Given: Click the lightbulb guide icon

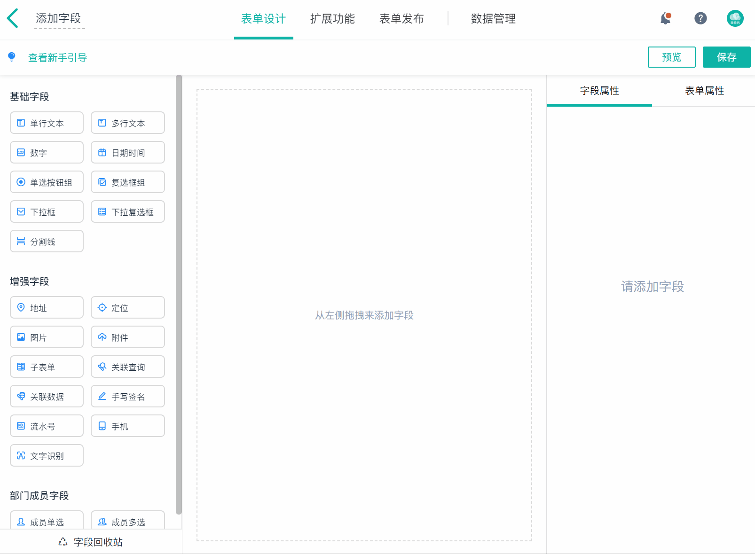Looking at the screenshot, I should pos(12,57).
